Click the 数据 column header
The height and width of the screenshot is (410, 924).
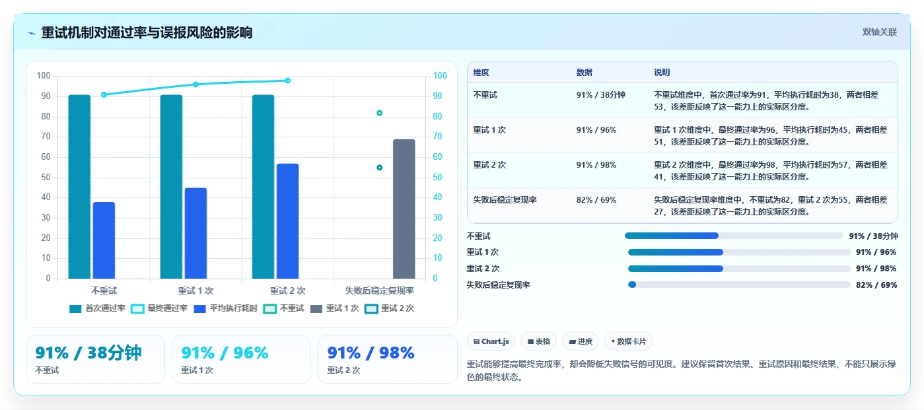pos(585,73)
